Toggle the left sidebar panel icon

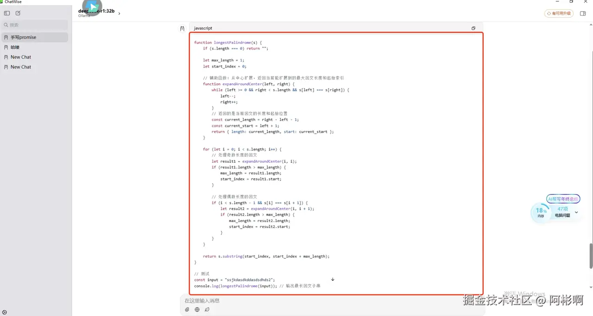point(7,13)
